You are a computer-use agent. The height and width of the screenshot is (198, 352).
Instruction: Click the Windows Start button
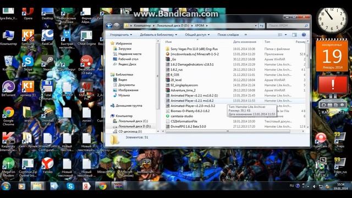click(6, 186)
